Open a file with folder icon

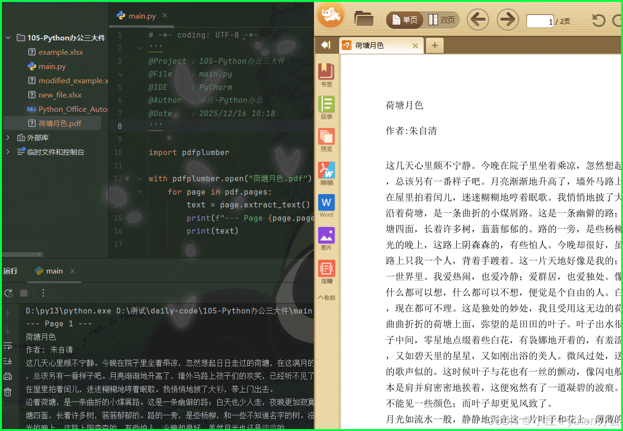click(364, 19)
